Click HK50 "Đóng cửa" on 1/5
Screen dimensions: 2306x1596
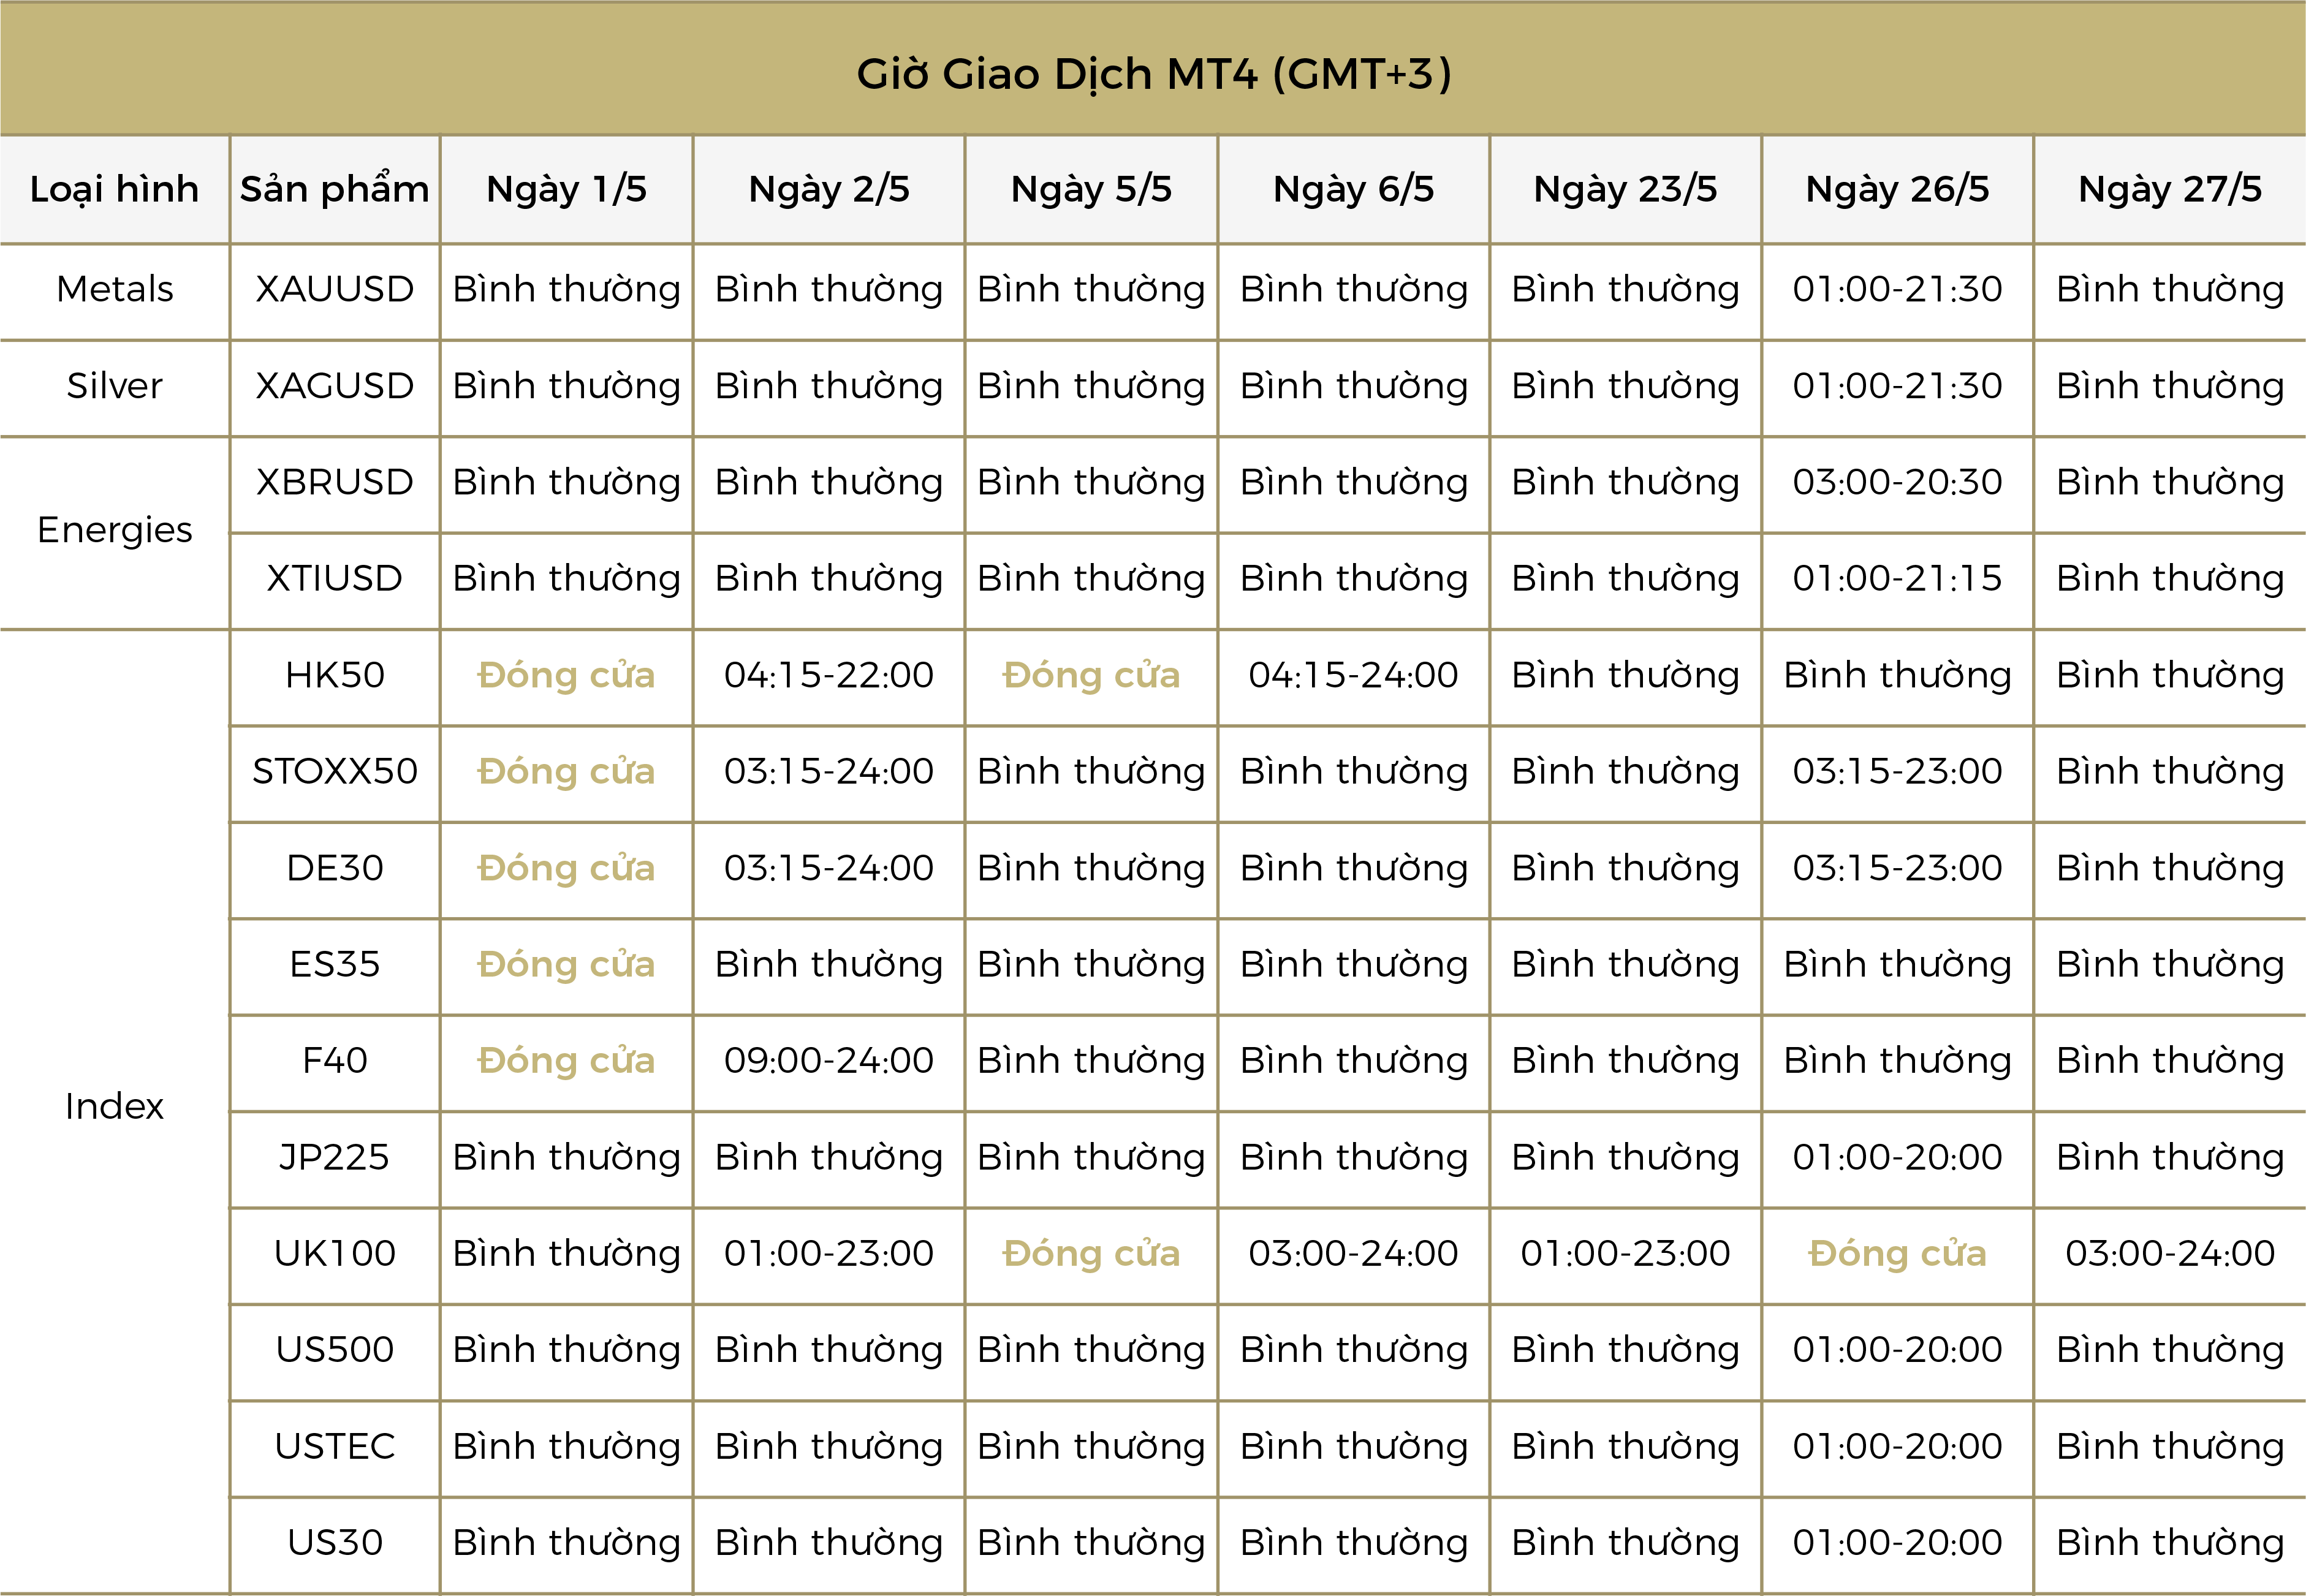coord(567,675)
